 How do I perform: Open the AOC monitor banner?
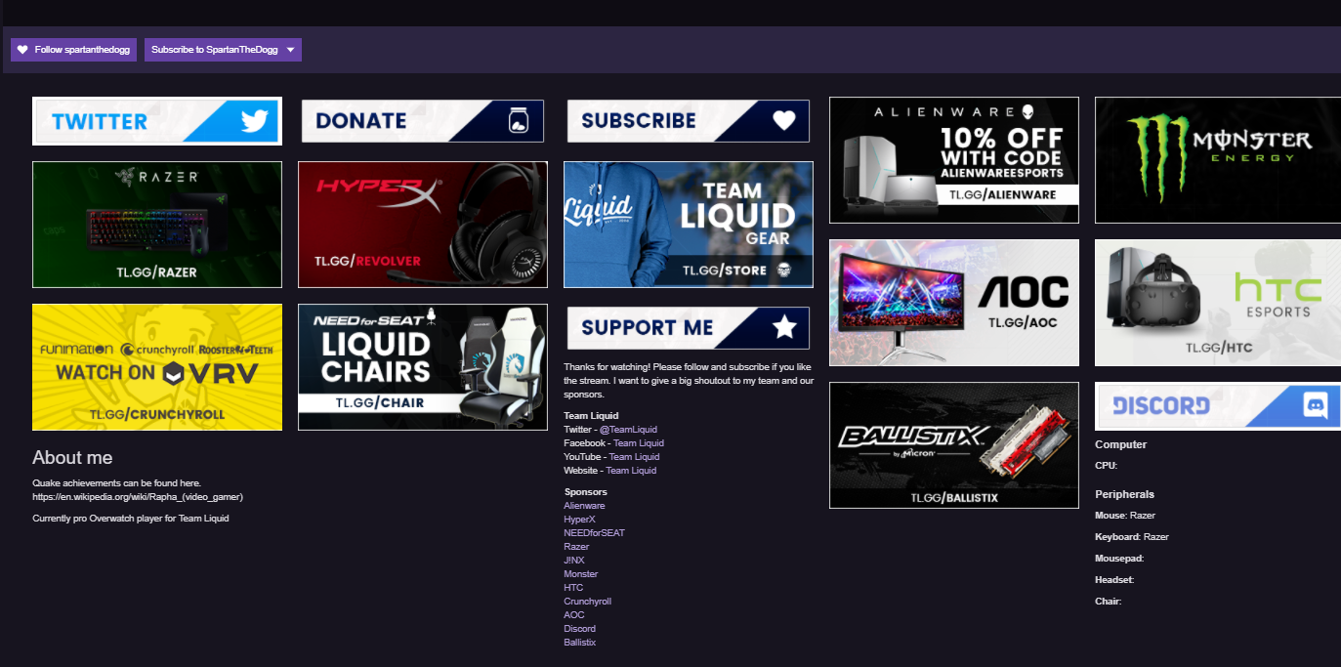[954, 303]
